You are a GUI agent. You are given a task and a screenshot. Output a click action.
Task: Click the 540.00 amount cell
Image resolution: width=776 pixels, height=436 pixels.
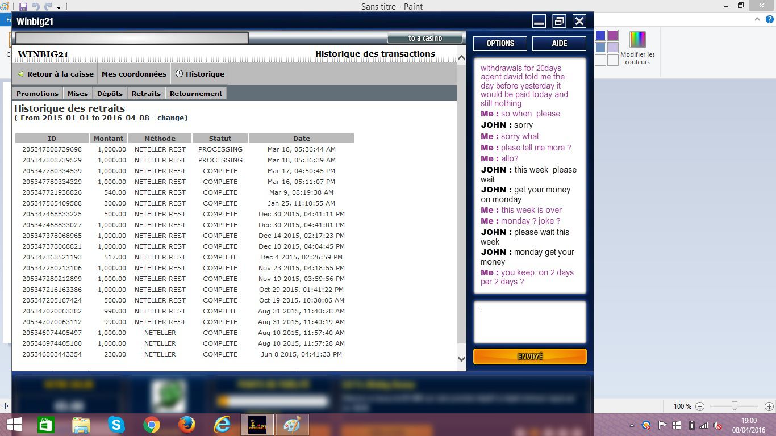[x=115, y=192]
